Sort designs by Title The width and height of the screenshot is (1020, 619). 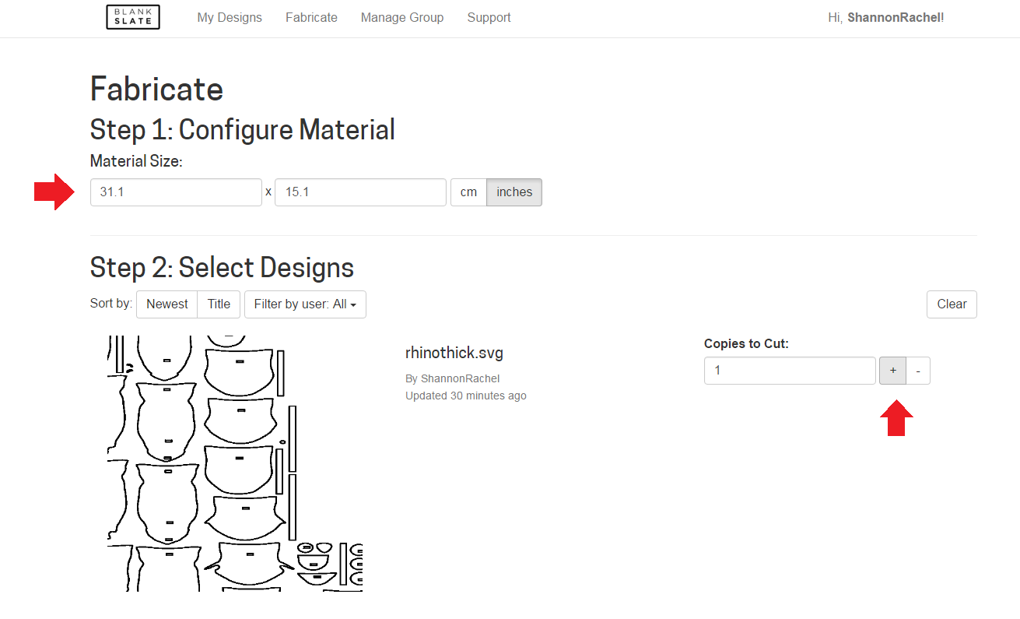click(219, 304)
